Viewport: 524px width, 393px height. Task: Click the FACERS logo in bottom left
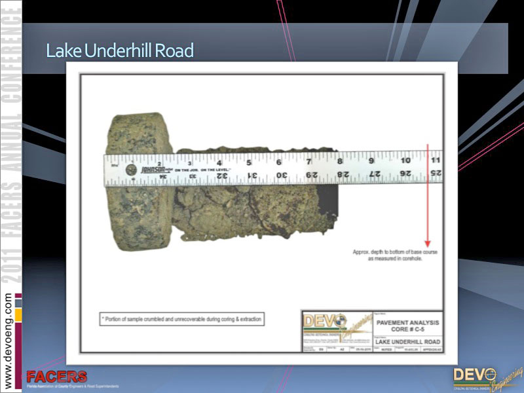pos(56,377)
